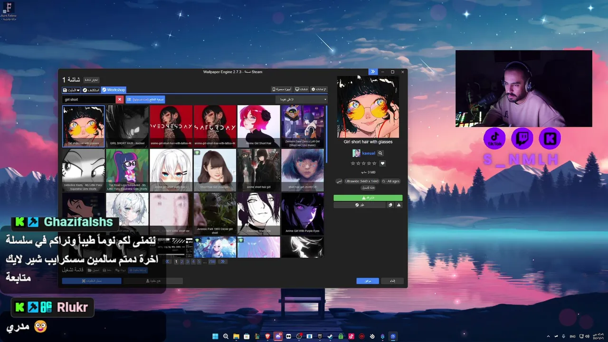
Task: Copy wallpaper link with the copy icon
Action: [x=390, y=205]
